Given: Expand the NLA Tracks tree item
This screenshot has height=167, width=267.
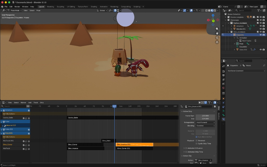Looking at the screenshot, I should pyautogui.click(x=238, y=41).
